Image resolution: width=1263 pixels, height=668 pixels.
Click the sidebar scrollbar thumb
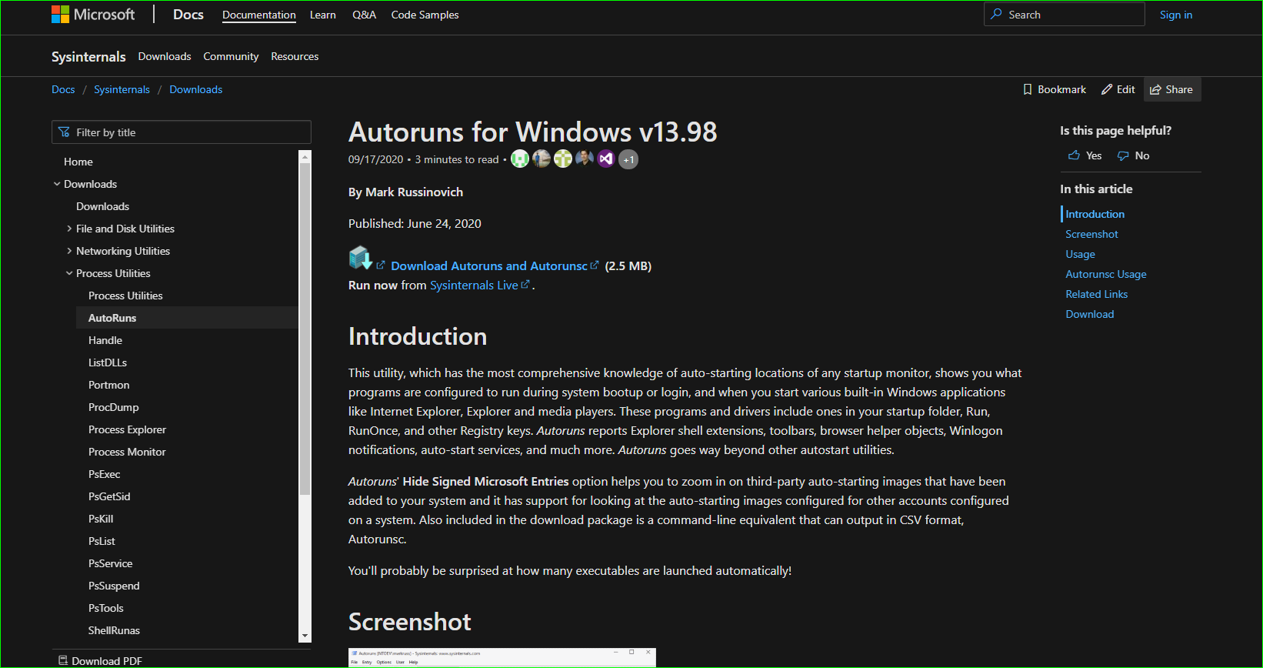(x=305, y=329)
